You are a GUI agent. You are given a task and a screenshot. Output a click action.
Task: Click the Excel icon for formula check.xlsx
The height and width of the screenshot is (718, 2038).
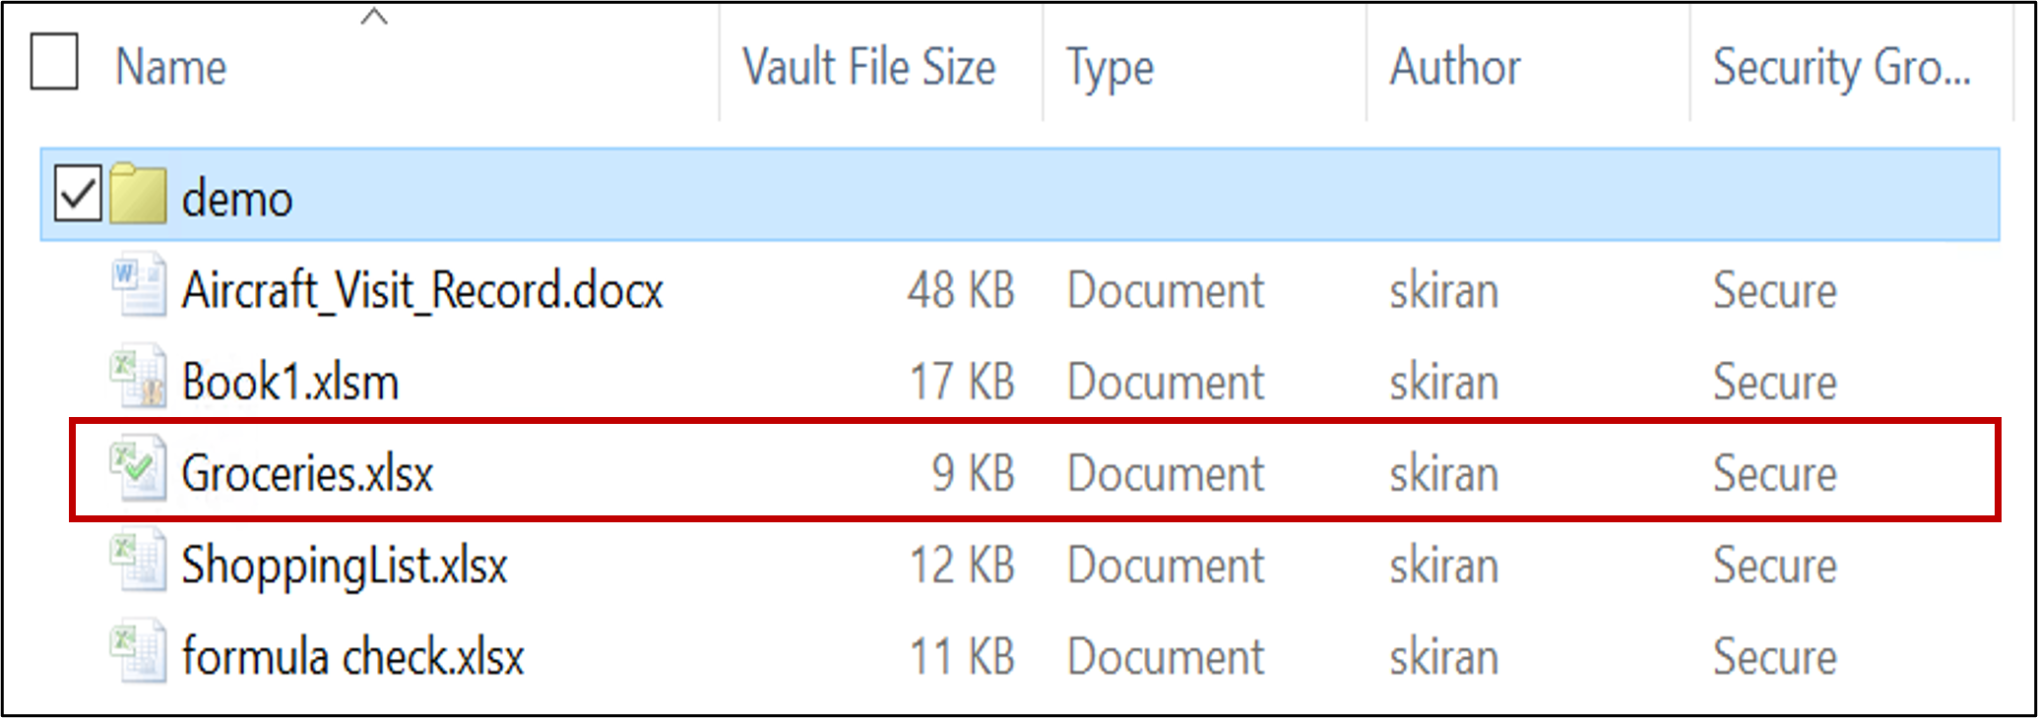point(138,653)
